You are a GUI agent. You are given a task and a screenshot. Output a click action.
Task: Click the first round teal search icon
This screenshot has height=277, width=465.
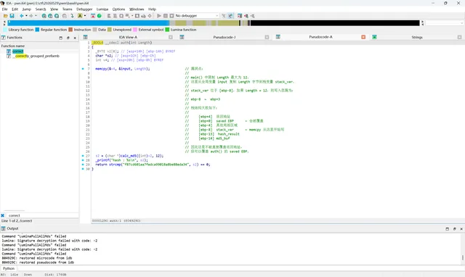coord(44,16)
